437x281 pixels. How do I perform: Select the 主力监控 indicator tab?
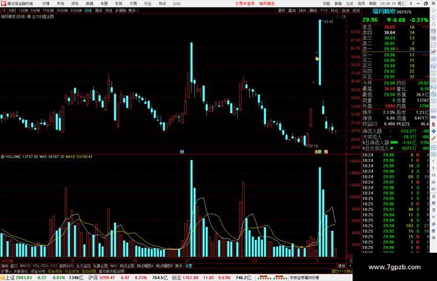point(83,266)
